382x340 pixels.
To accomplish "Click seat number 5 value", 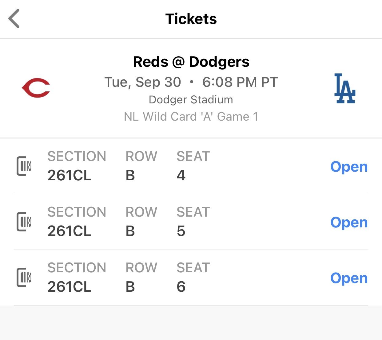I will 181,231.
